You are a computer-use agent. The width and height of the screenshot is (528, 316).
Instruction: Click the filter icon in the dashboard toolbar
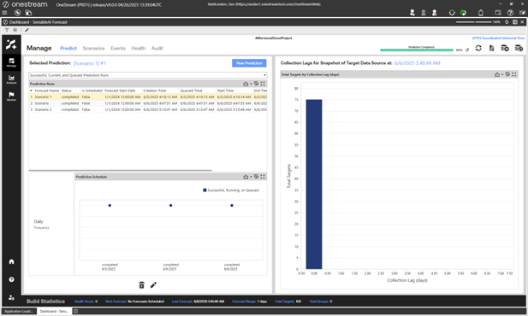[x=7, y=30]
